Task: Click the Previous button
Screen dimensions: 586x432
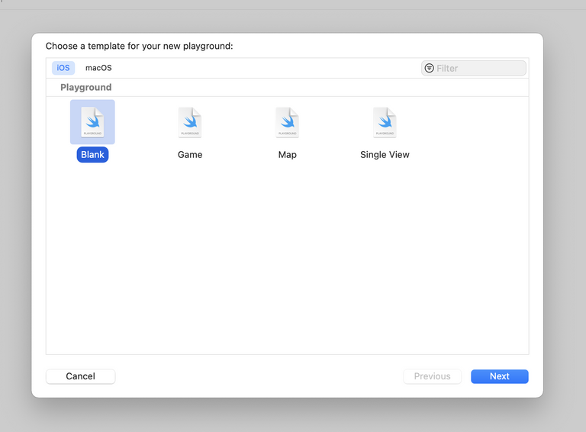Action: (x=432, y=376)
